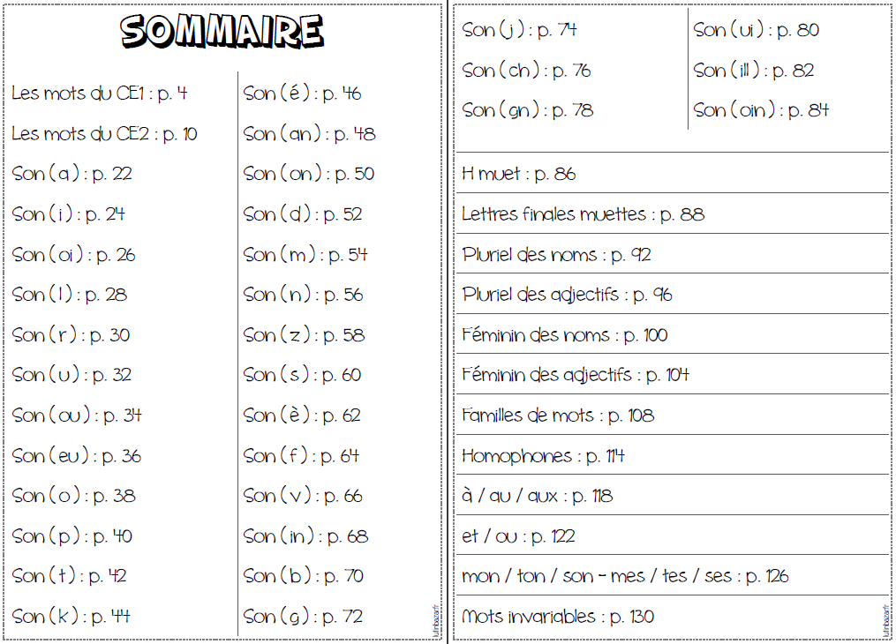Open the Homophones p. 114 row
896x644 pixels.
point(673,455)
